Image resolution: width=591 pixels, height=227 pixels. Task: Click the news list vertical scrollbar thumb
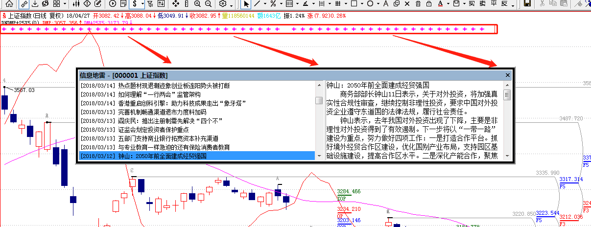[x=319, y=100]
